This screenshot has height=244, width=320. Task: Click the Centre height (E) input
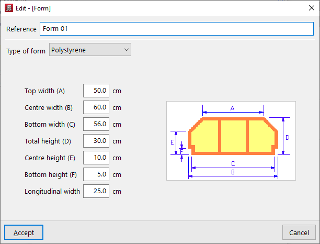(96, 158)
